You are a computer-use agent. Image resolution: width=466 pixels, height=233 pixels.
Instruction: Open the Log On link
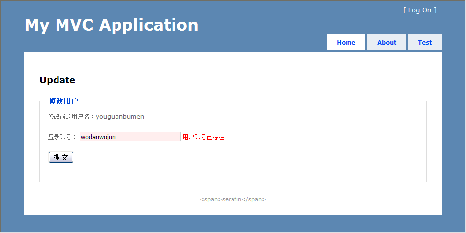coord(419,10)
